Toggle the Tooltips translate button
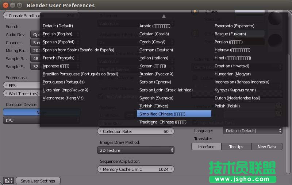 point(236,146)
